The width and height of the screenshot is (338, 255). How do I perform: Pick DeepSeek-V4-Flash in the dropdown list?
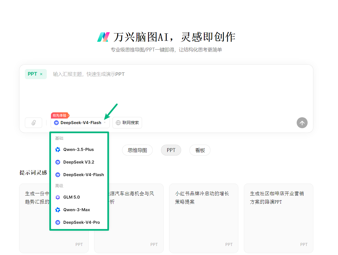pos(79,175)
